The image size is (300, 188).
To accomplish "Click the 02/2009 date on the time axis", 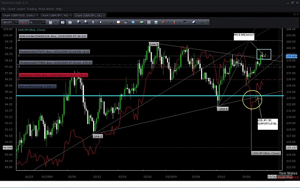I will coord(47,176).
